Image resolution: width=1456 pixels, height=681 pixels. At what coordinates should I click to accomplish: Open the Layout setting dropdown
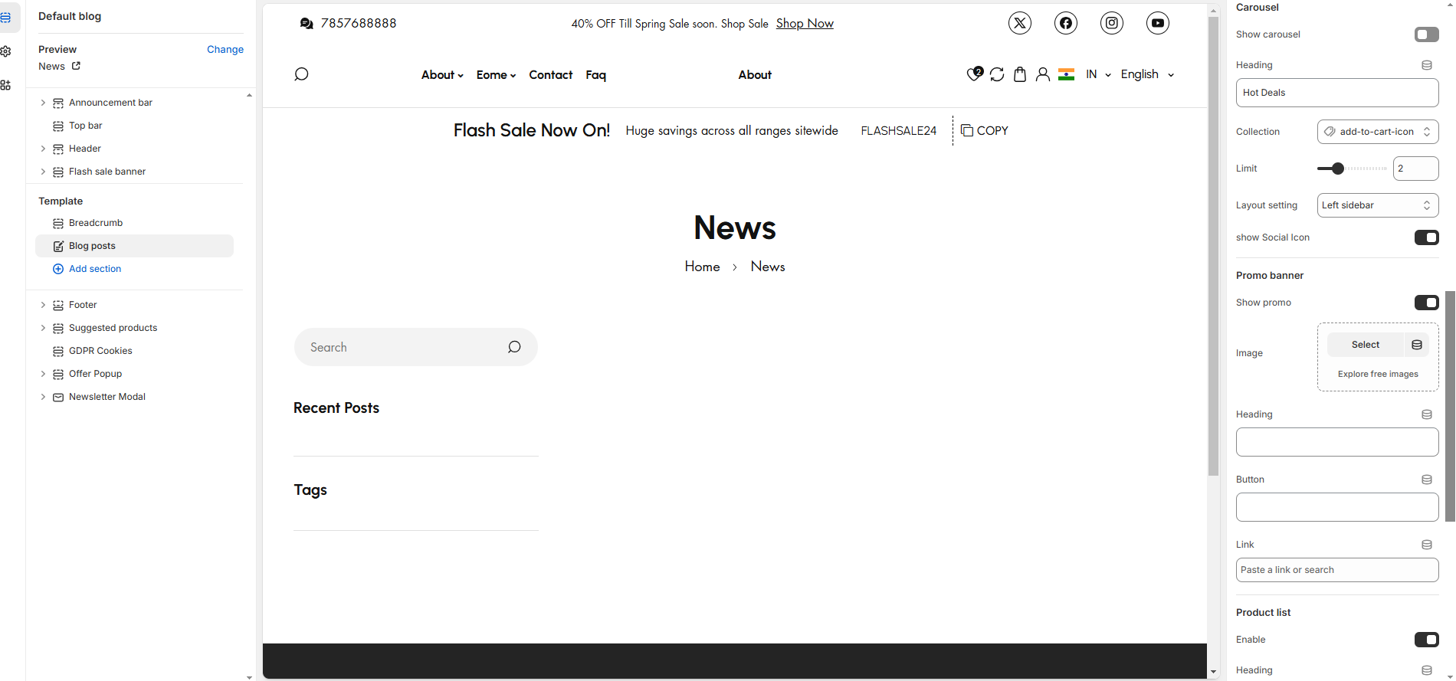click(x=1377, y=205)
